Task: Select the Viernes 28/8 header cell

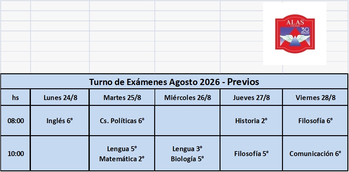Action: point(315,98)
